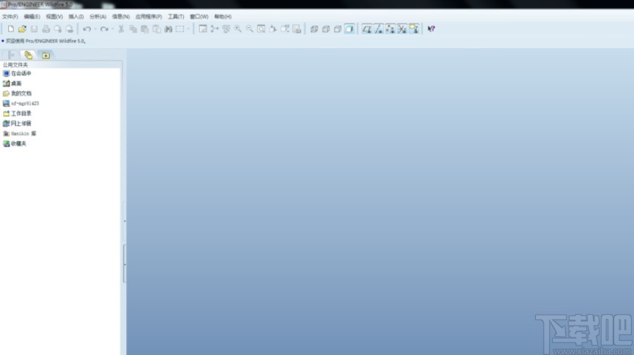Click the Save disk icon
Screen dimensions: 634x355
coord(34,29)
